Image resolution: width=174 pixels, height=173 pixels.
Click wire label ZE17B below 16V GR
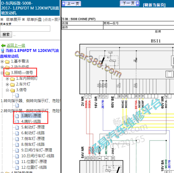click(x=103, y=104)
